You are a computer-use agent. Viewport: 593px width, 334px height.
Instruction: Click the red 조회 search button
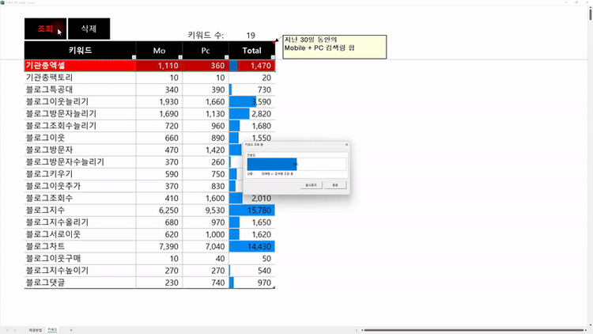[45, 28]
